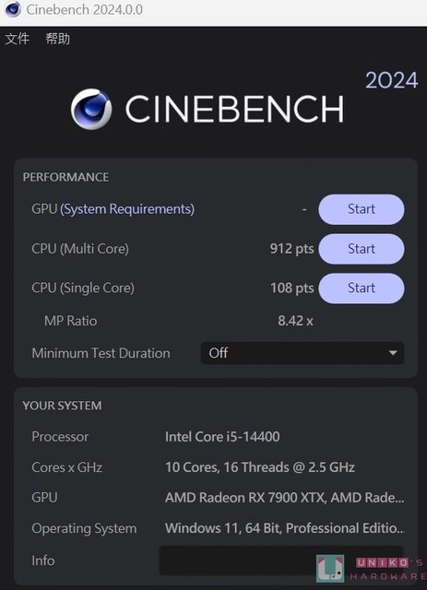Screen dimensions: 427x590
Task: Expand the Minimum Test Duration dropdown arrow
Action: (393, 353)
